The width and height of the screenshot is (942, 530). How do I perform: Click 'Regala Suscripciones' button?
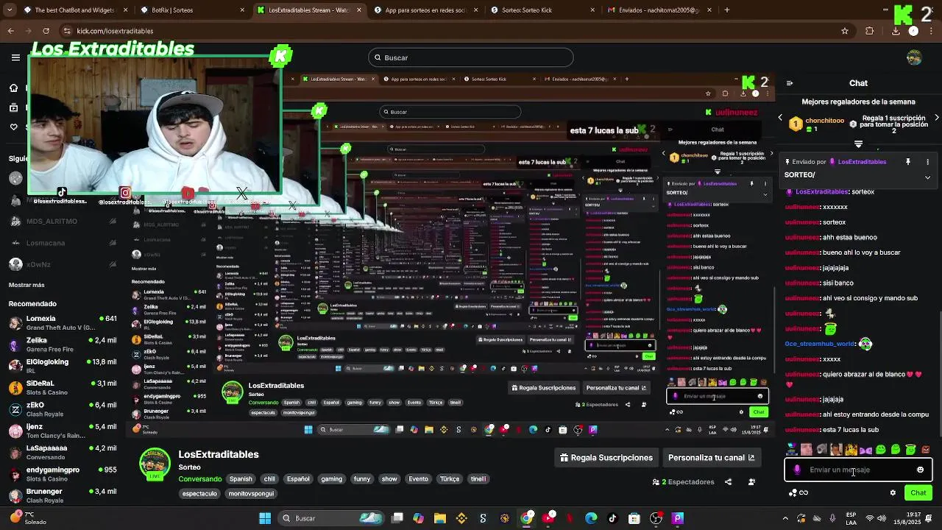tap(606, 458)
